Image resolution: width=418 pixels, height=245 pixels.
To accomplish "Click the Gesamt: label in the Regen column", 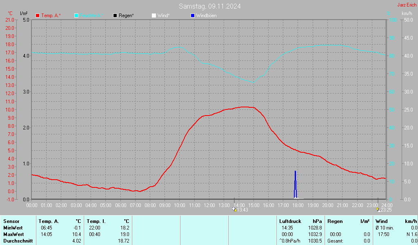I will pos(336,241).
